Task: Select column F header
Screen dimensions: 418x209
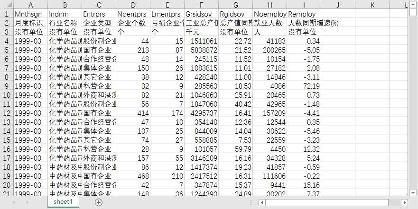Action: click(x=201, y=5)
